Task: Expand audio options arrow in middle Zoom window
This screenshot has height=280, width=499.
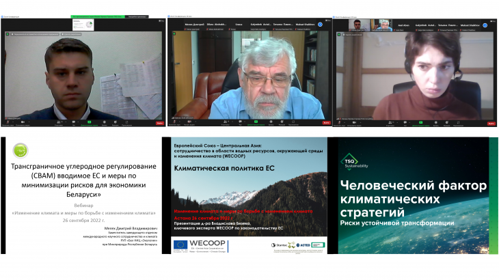Action: [180, 122]
